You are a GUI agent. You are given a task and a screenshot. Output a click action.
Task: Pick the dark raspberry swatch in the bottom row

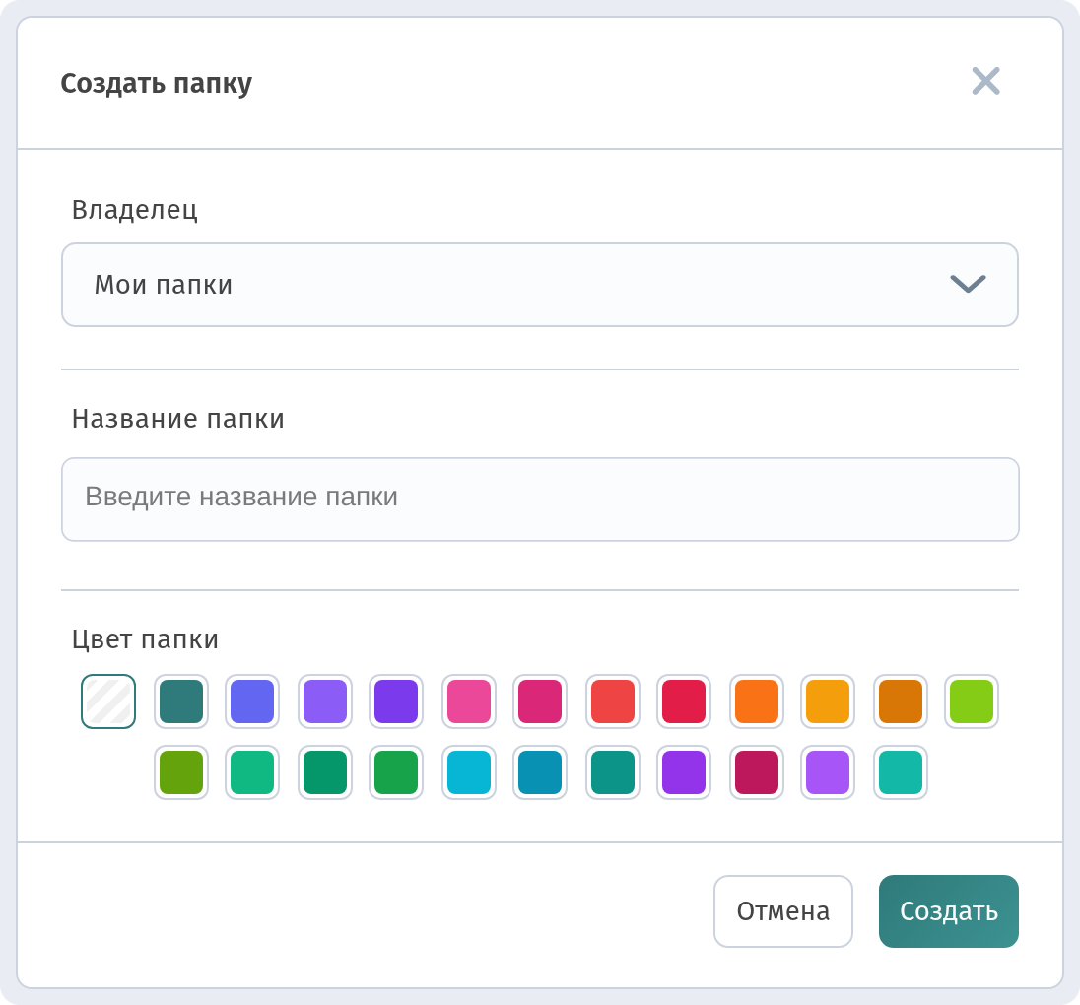(757, 772)
